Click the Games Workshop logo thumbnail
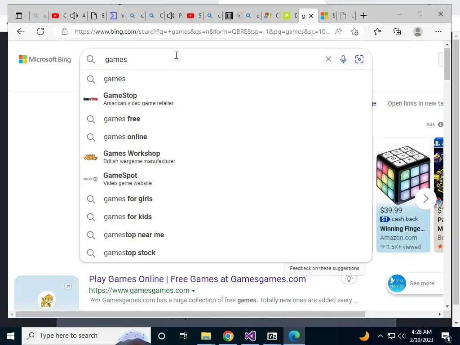 coord(90,157)
